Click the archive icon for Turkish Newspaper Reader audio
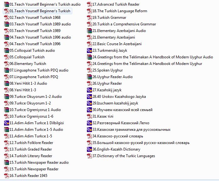Image resolution: width=219 pixels, height=181 pixels. click(6, 162)
